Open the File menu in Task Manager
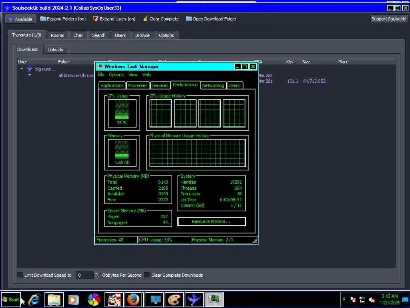 101,75
